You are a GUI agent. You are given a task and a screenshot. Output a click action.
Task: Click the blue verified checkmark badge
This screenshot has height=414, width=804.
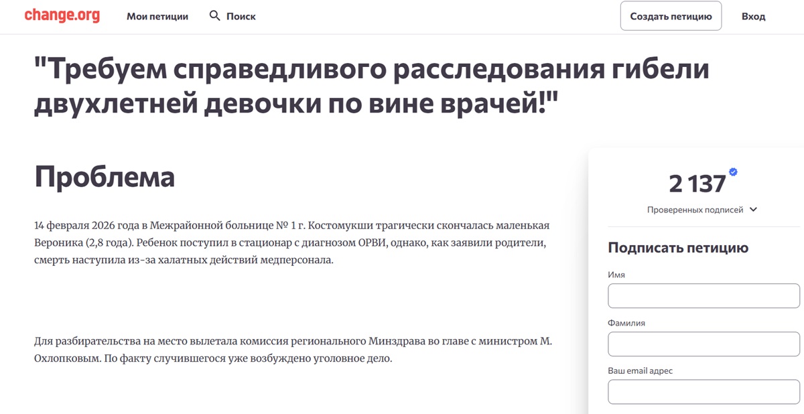point(733,172)
